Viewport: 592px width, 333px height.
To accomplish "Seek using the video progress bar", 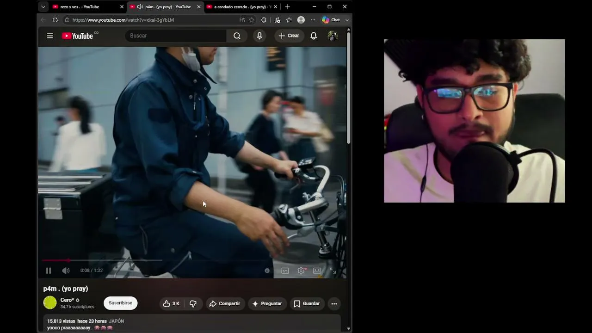I will (x=192, y=260).
